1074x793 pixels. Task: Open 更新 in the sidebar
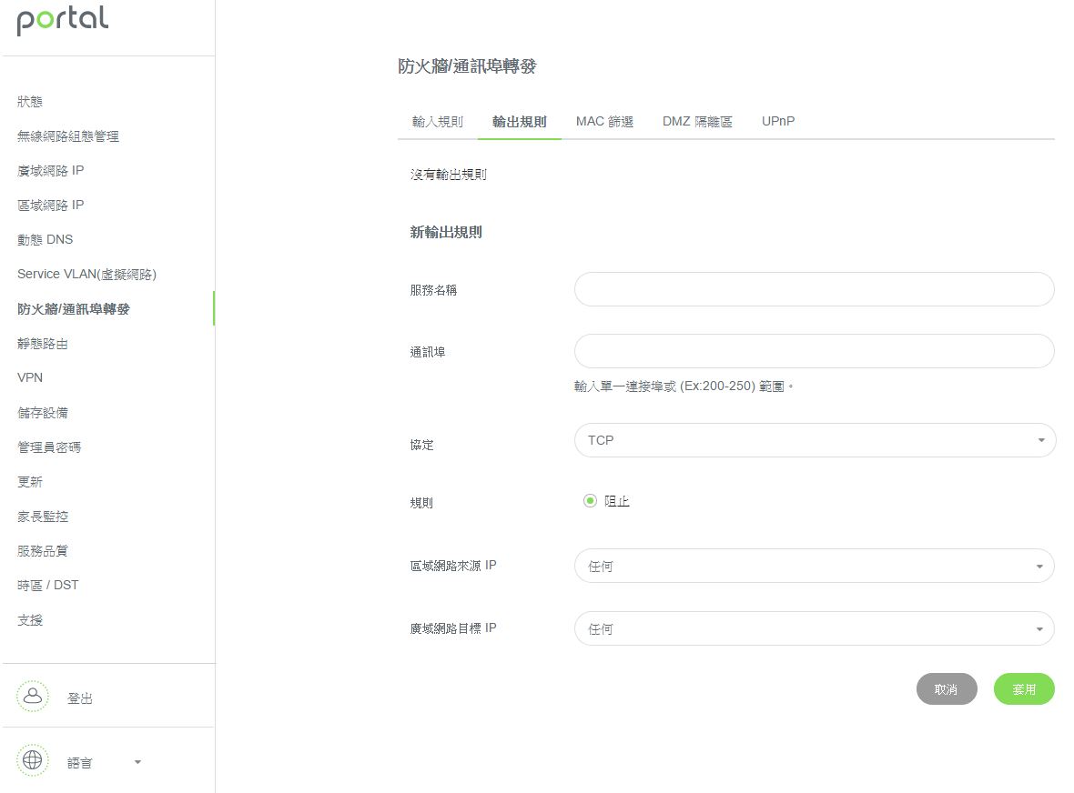tap(30, 482)
